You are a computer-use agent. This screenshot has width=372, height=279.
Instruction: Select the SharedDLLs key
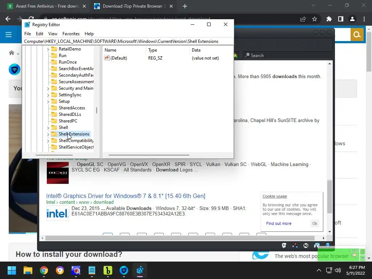tap(70, 114)
